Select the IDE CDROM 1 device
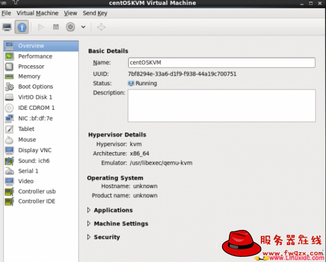The image size is (326, 262). tap(41, 108)
